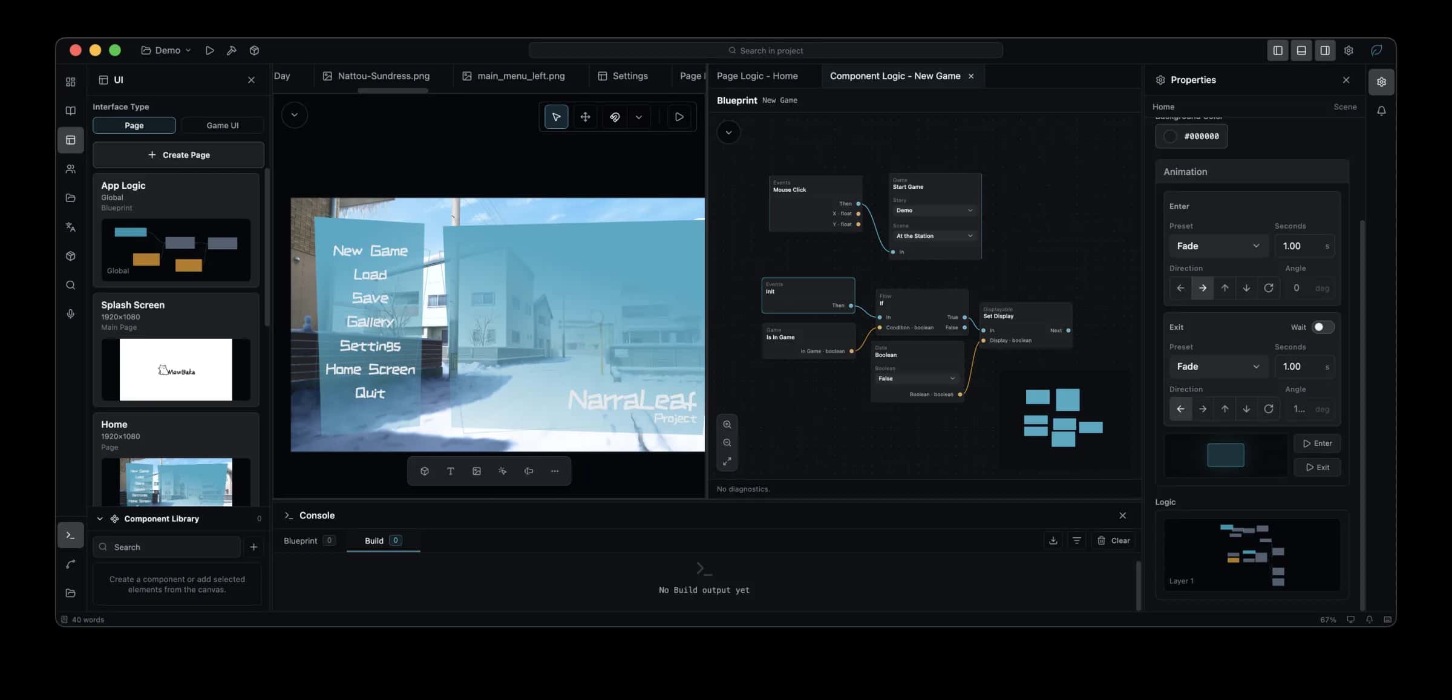Run the project with the title bar play icon
This screenshot has width=1452, height=700.
point(209,50)
